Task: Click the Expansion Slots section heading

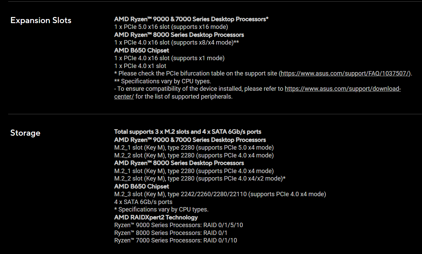Action: tap(41, 20)
